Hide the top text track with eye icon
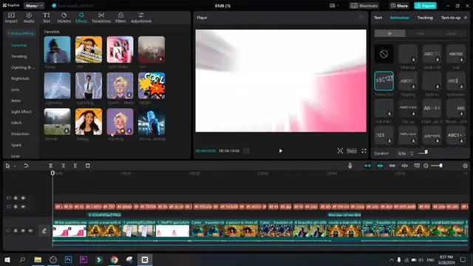Screen dimensions: 473x266 (23, 198)
